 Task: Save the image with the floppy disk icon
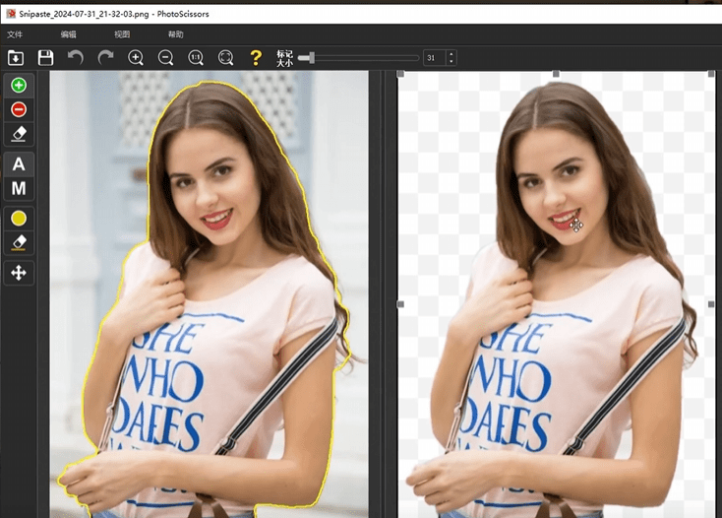[45, 58]
